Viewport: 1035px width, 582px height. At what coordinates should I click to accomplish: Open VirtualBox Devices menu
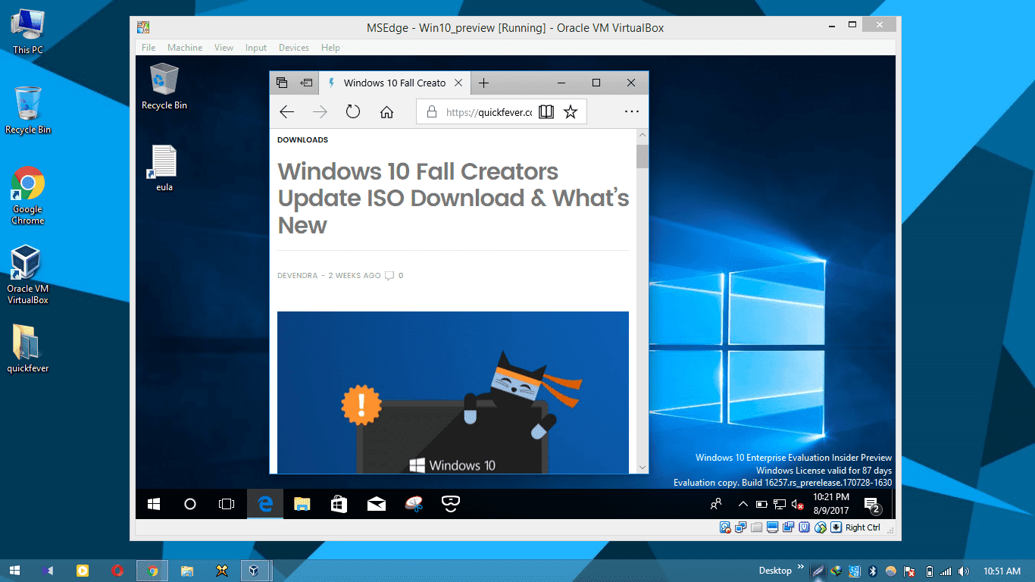tap(294, 48)
